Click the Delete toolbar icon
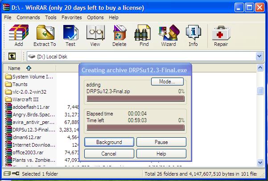This screenshot has height=181, width=268. pos(120,33)
